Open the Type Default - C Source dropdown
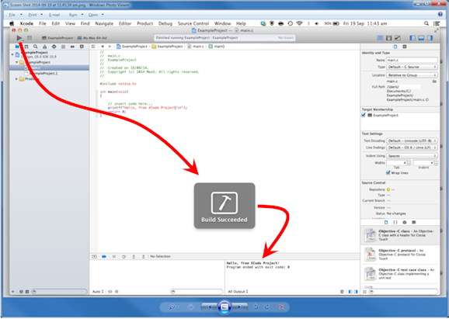The width and height of the screenshot is (449, 319). (x=412, y=67)
